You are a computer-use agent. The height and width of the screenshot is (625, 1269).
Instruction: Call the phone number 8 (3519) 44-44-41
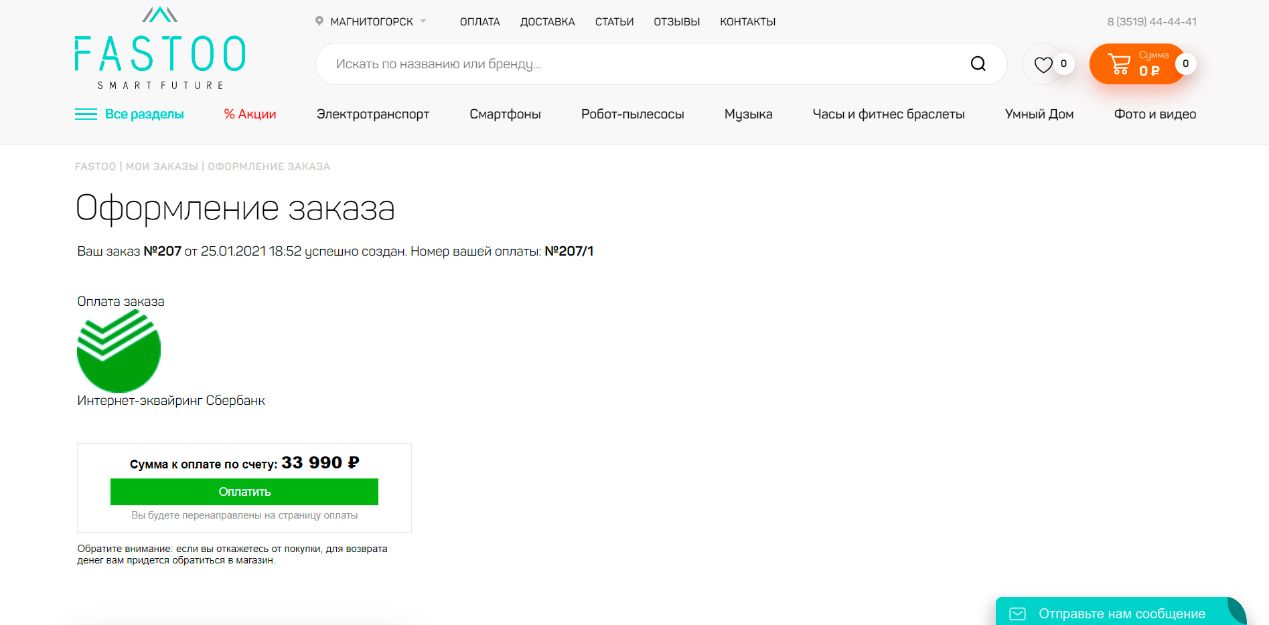[1152, 21]
